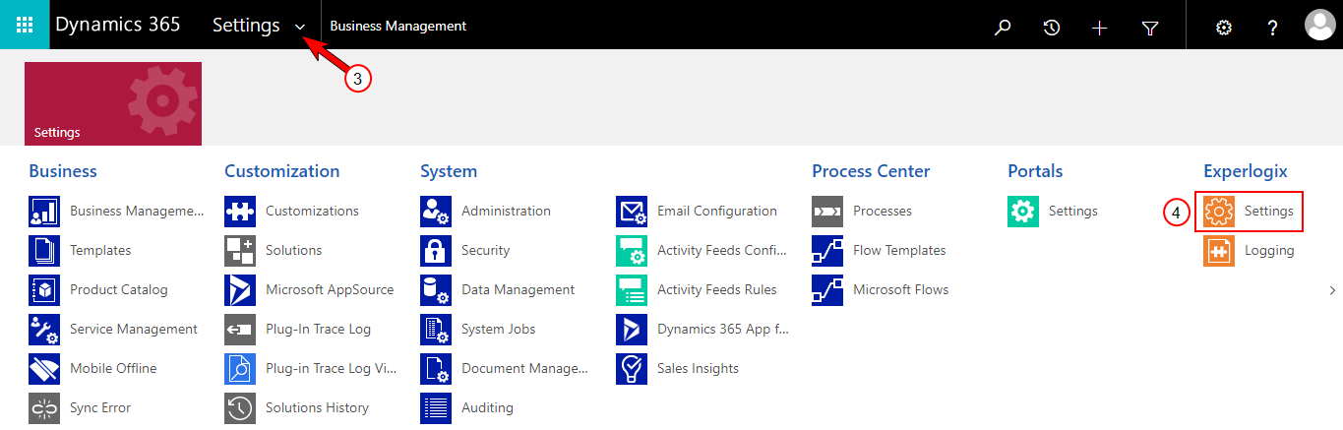
Task: Open the Security text link
Action: click(486, 251)
